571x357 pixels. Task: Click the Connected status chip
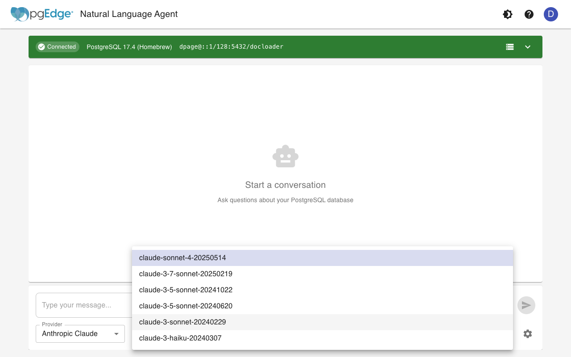pos(58,47)
